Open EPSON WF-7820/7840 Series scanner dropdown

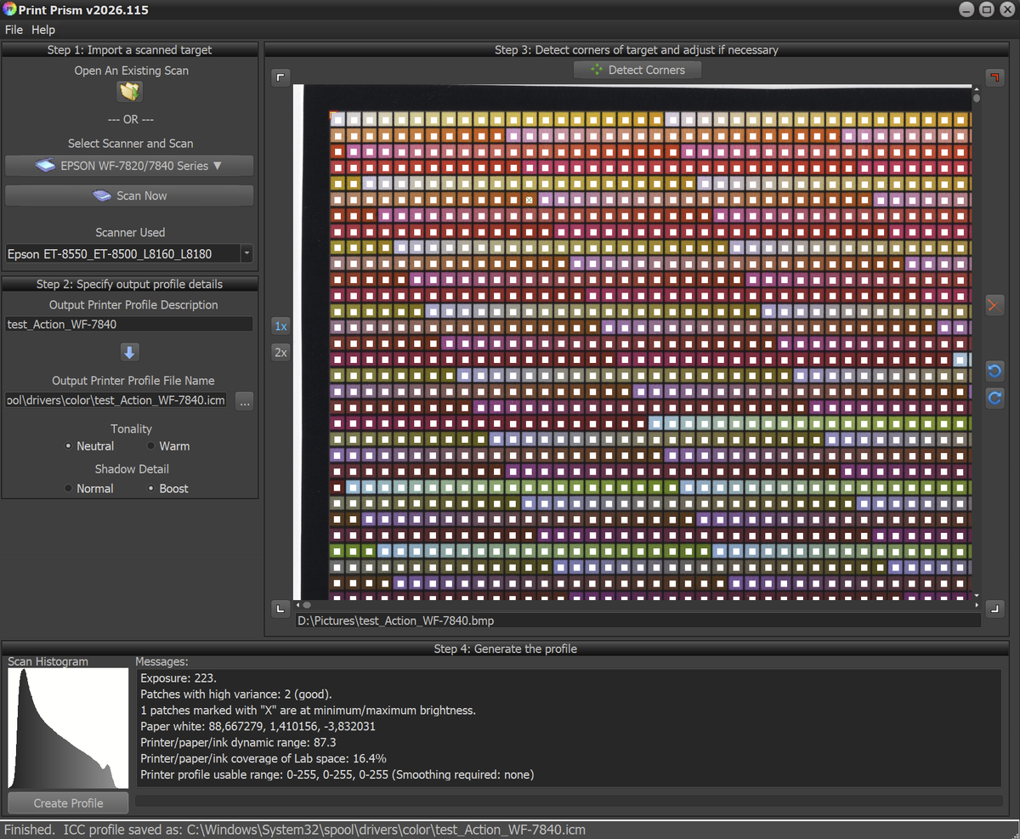point(129,166)
